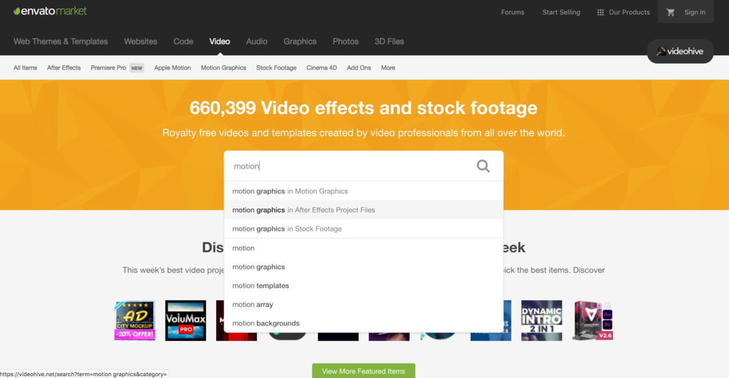Select the Code tab
The image size is (729, 378).
(x=183, y=41)
